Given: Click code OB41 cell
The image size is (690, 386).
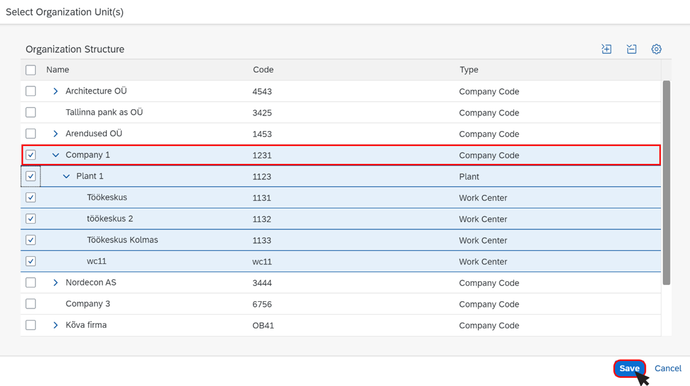Looking at the screenshot, I should click(x=263, y=326).
